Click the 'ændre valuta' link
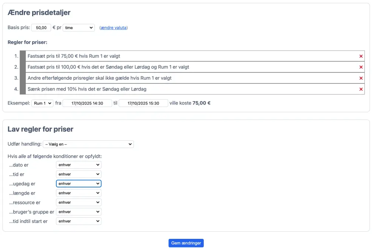Image resolution: width=372 pixels, height=249 pixels. tap(113, 28)
